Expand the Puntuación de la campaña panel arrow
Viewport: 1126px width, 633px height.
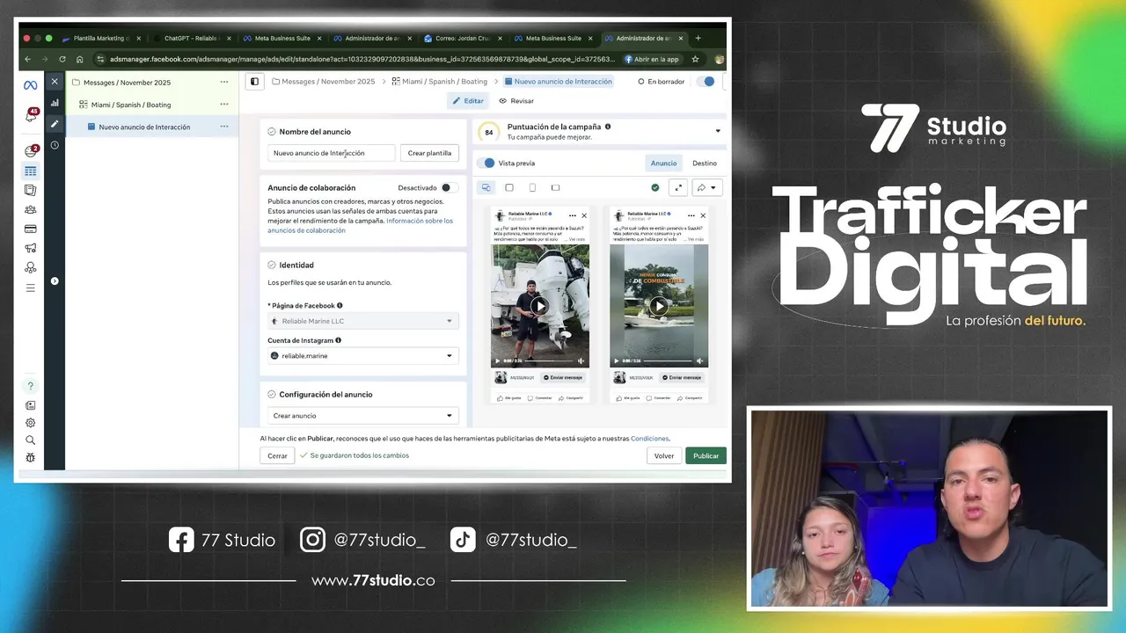coord(718,132)
